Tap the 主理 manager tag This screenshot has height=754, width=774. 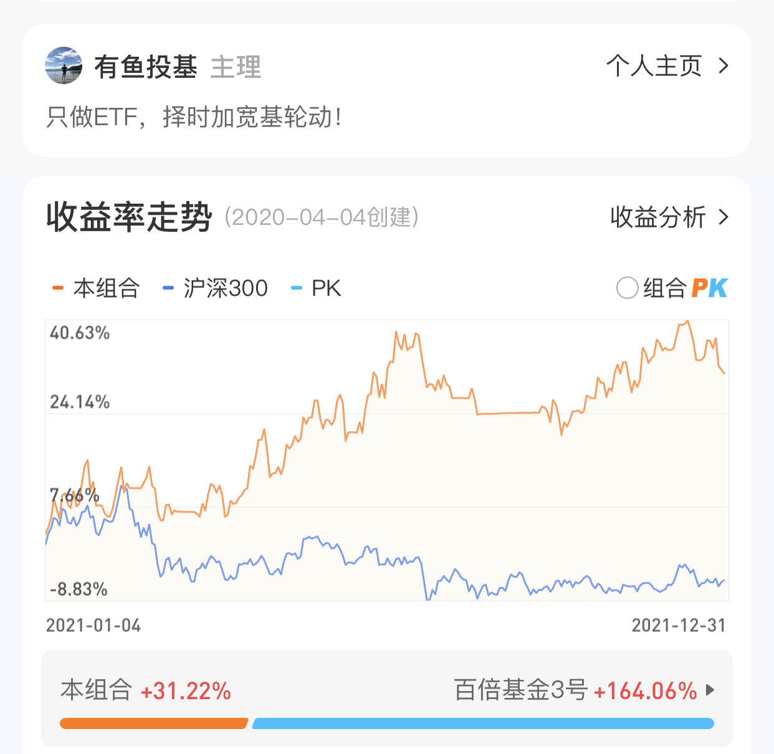(236, 67)
